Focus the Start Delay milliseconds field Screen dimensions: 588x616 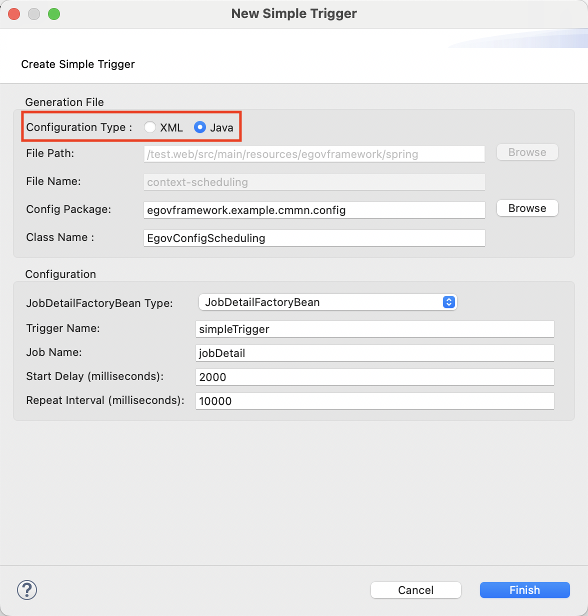point(374,377)
